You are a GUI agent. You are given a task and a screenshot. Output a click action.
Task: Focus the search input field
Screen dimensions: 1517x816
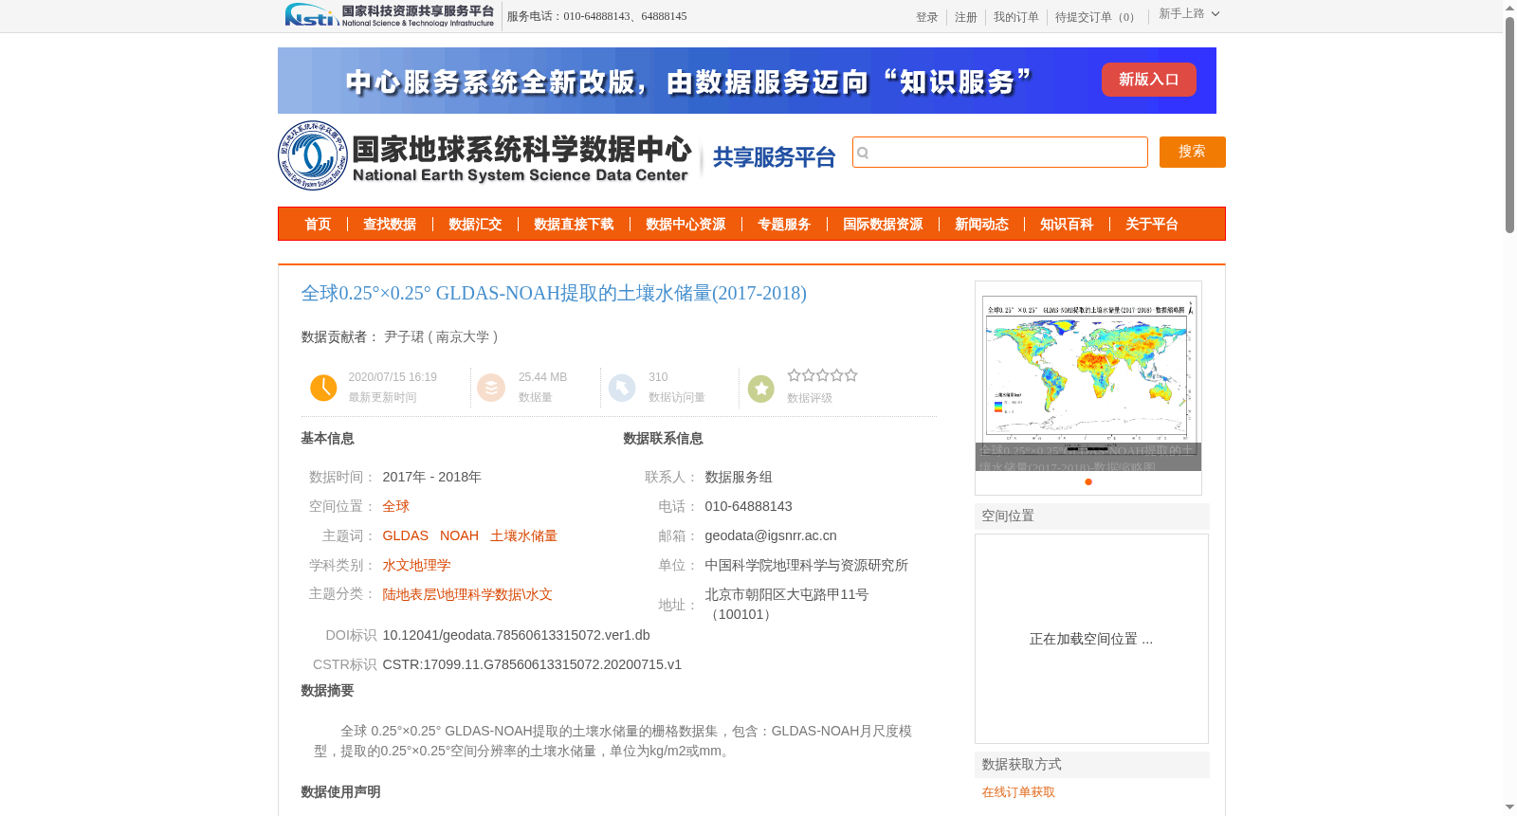1000,153
